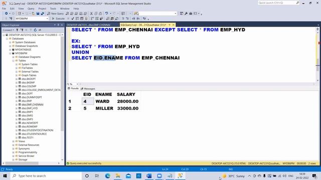This screenshot has height=180, width=321.
Task: Select the 33000.00 salary cell
Action: pyautogui.click(x=128, y=108)
